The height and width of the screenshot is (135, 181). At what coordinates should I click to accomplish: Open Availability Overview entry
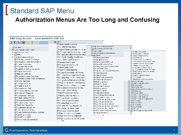[102, 60]
